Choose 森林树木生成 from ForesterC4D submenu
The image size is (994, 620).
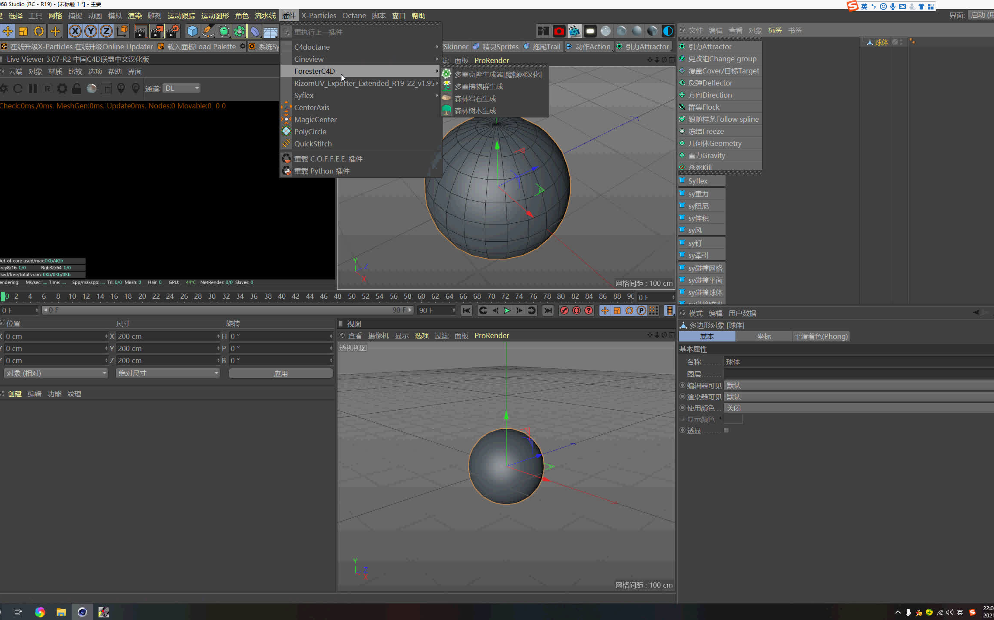pos(475,111)
